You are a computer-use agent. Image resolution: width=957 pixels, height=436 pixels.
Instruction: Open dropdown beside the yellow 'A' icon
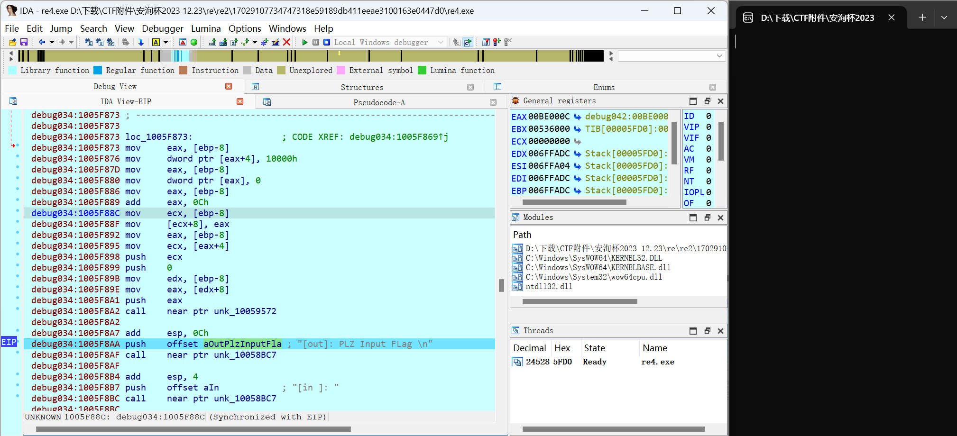click(x=166, y=42)
